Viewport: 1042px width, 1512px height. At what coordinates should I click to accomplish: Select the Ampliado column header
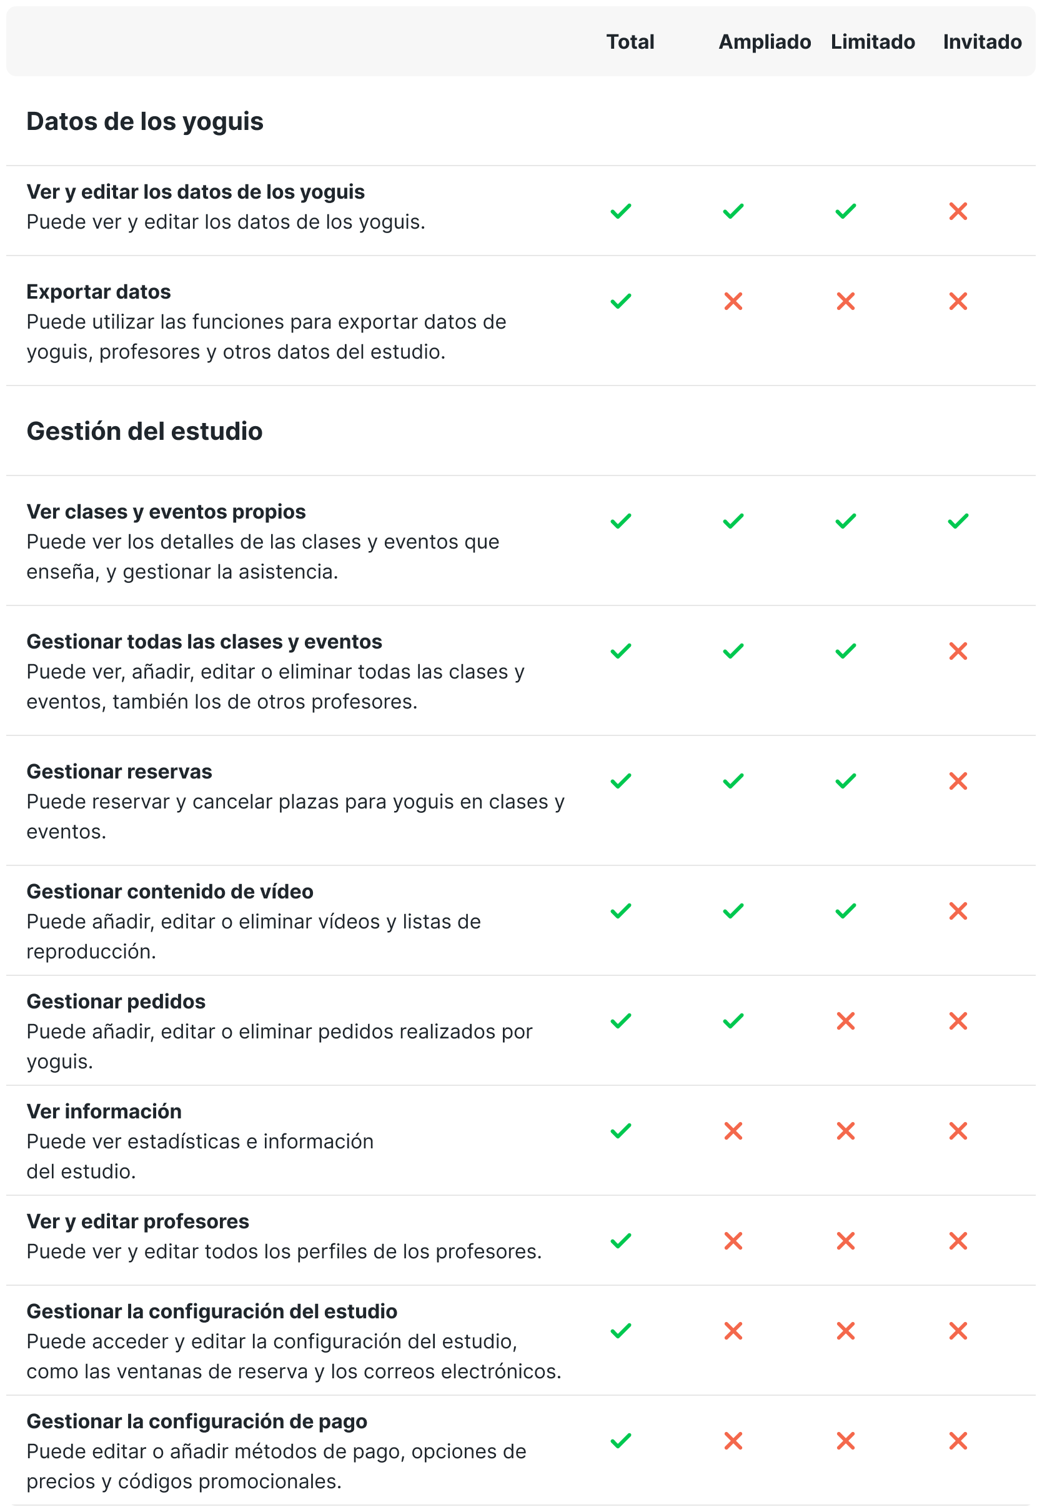click(x=765, y=42)
